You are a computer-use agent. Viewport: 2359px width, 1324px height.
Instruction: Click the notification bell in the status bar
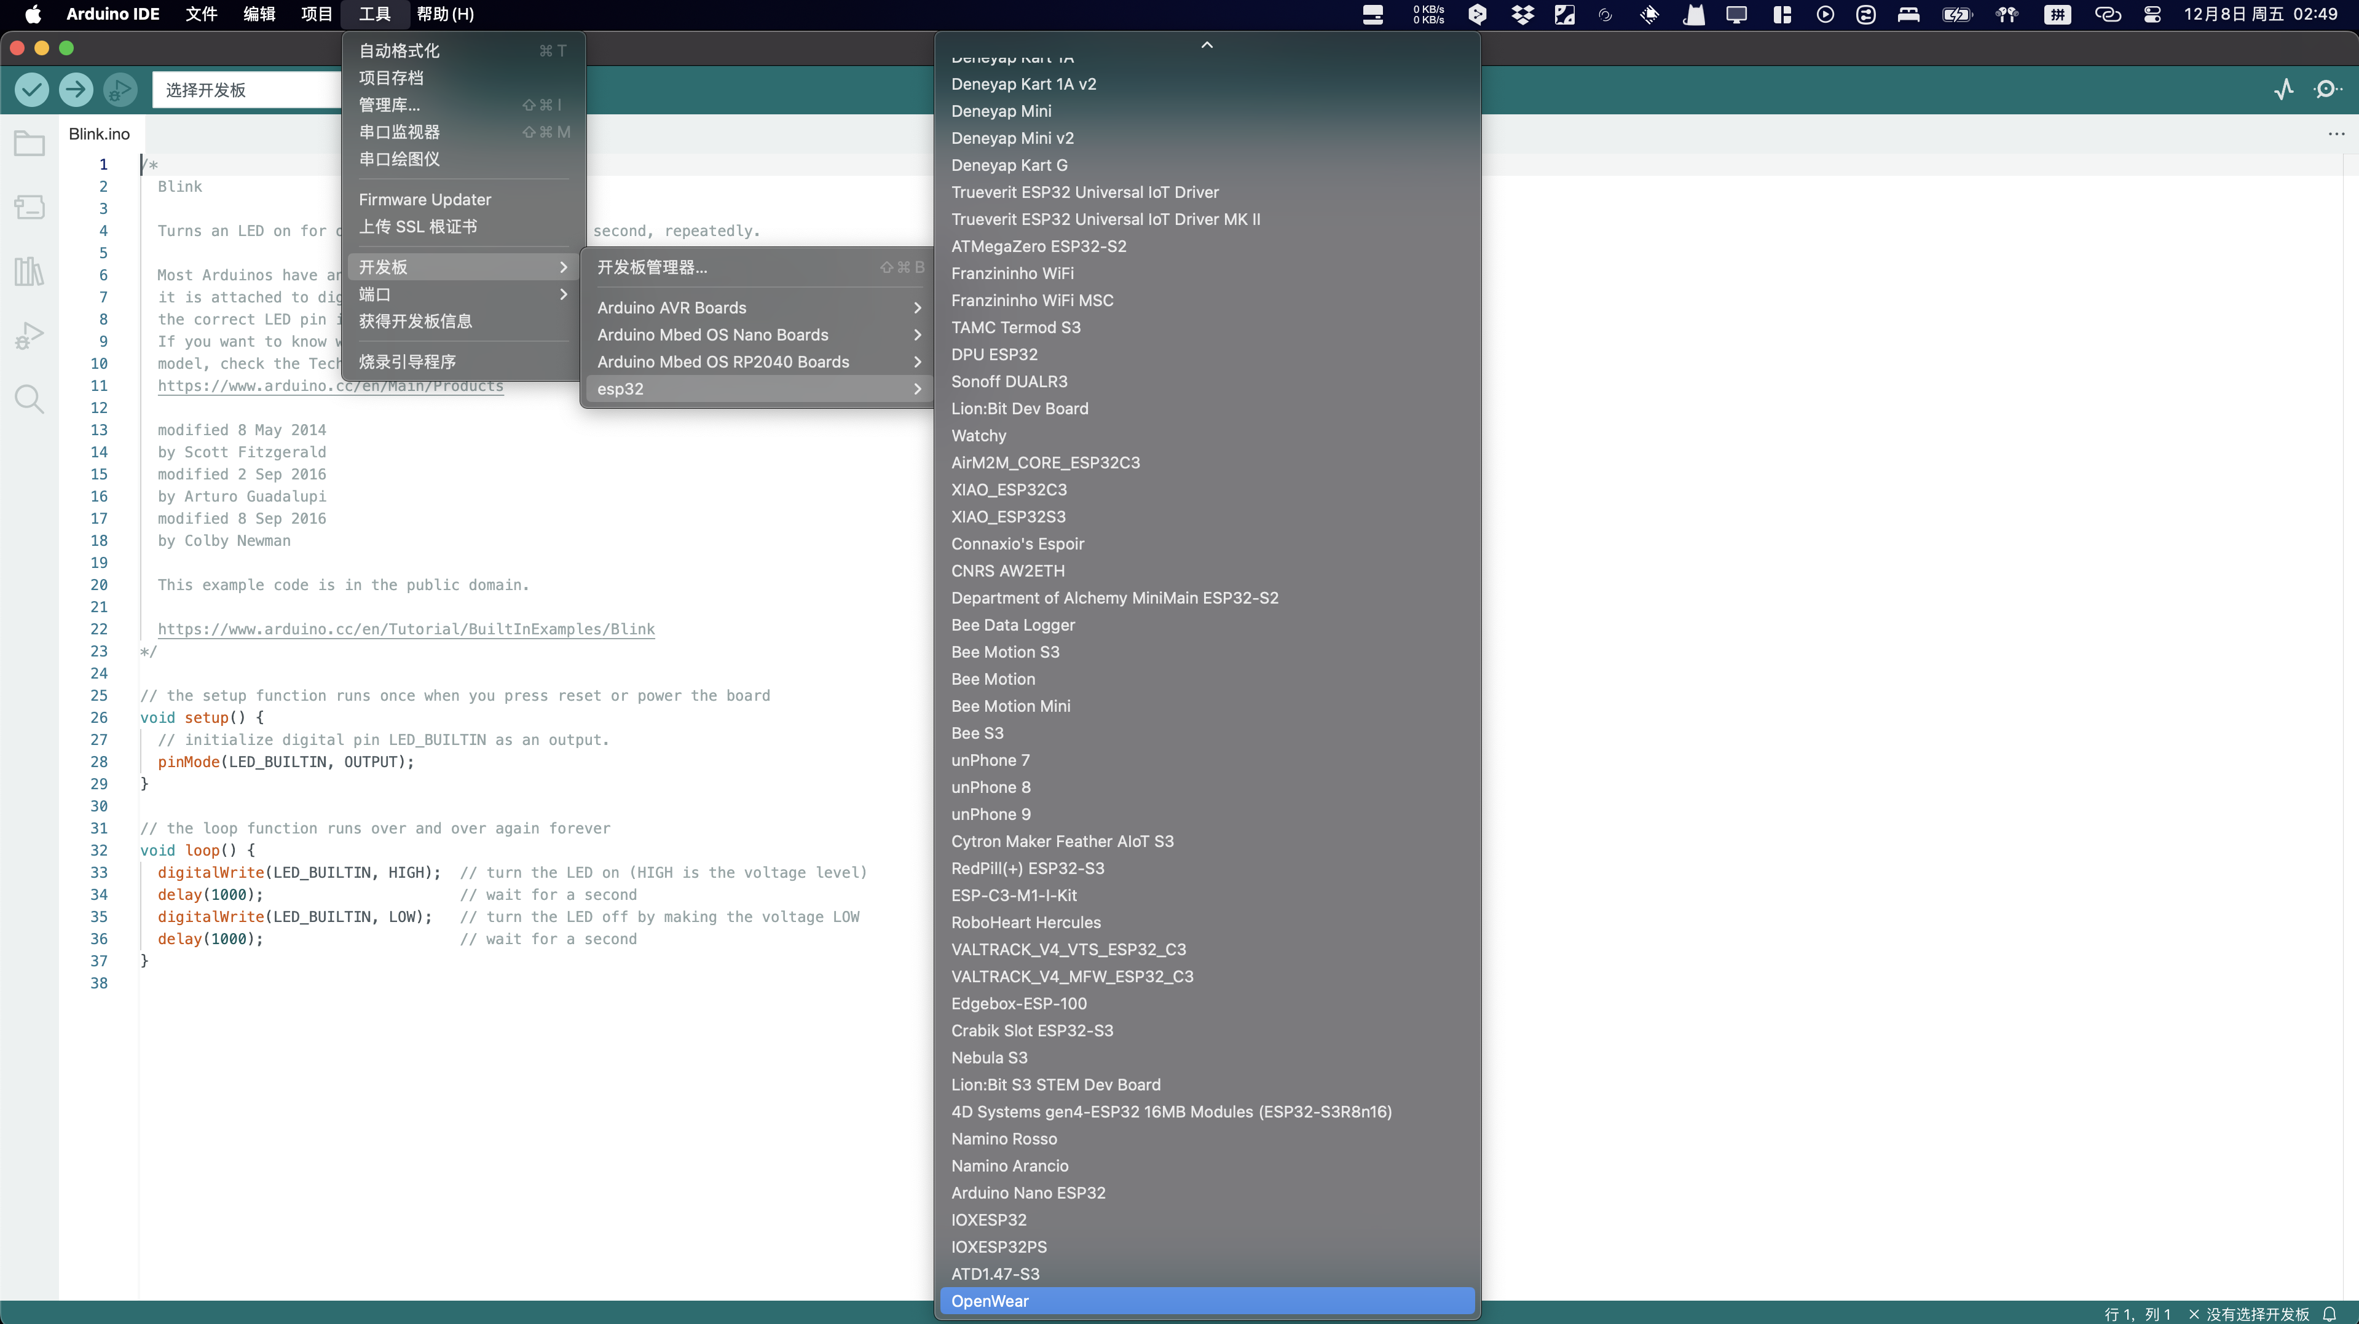point(2331,1314)
